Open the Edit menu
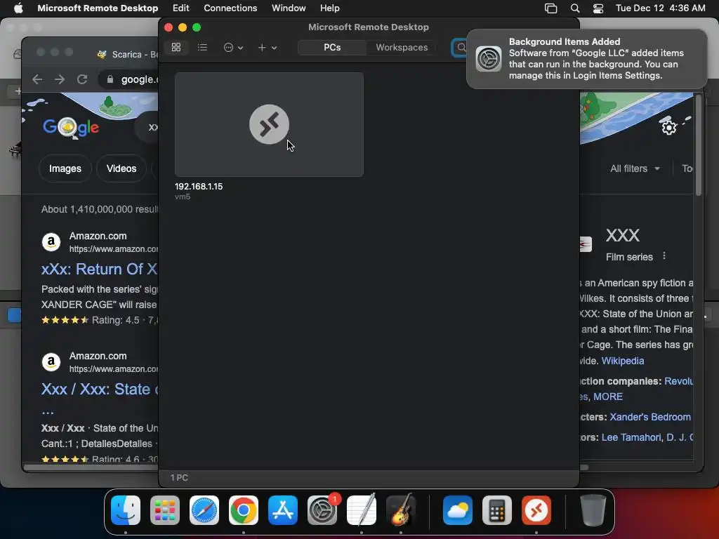The height and width of the screenshot is (539, 719). (180, 8)
